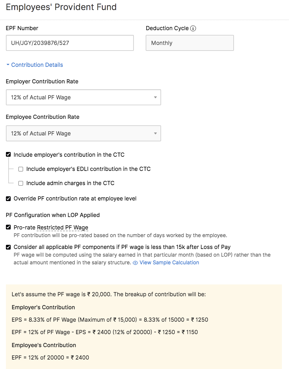Image resolution: width=289 pixels, height=369 pixels.
Task: Click the Employee Contribution Rate dropdown arrow
Action: 155,133
